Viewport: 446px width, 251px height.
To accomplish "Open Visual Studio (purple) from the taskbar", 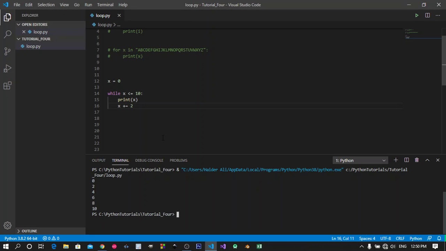I will click(223, 246).
